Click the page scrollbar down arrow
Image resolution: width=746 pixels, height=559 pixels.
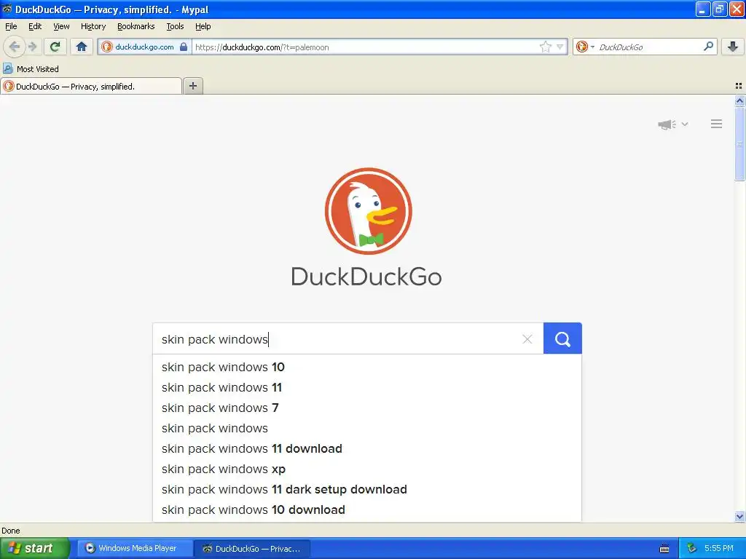pyautogui.click(x=739, y=516)
